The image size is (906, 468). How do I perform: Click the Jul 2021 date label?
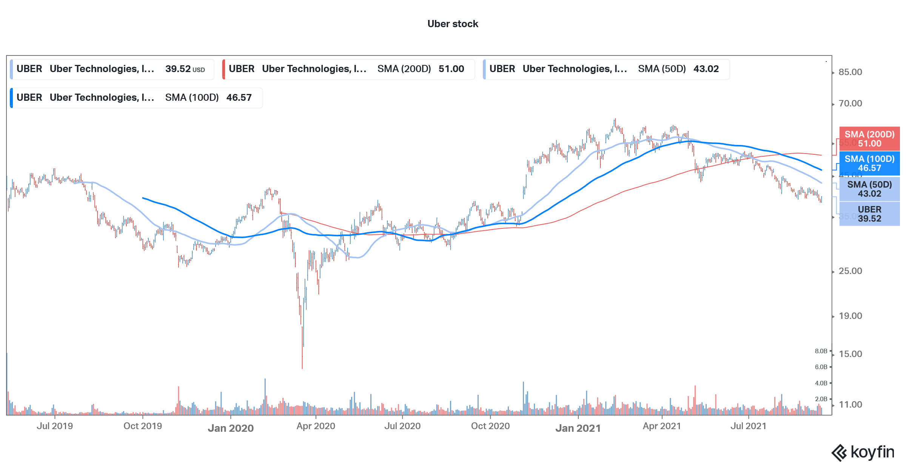point(749,426)
